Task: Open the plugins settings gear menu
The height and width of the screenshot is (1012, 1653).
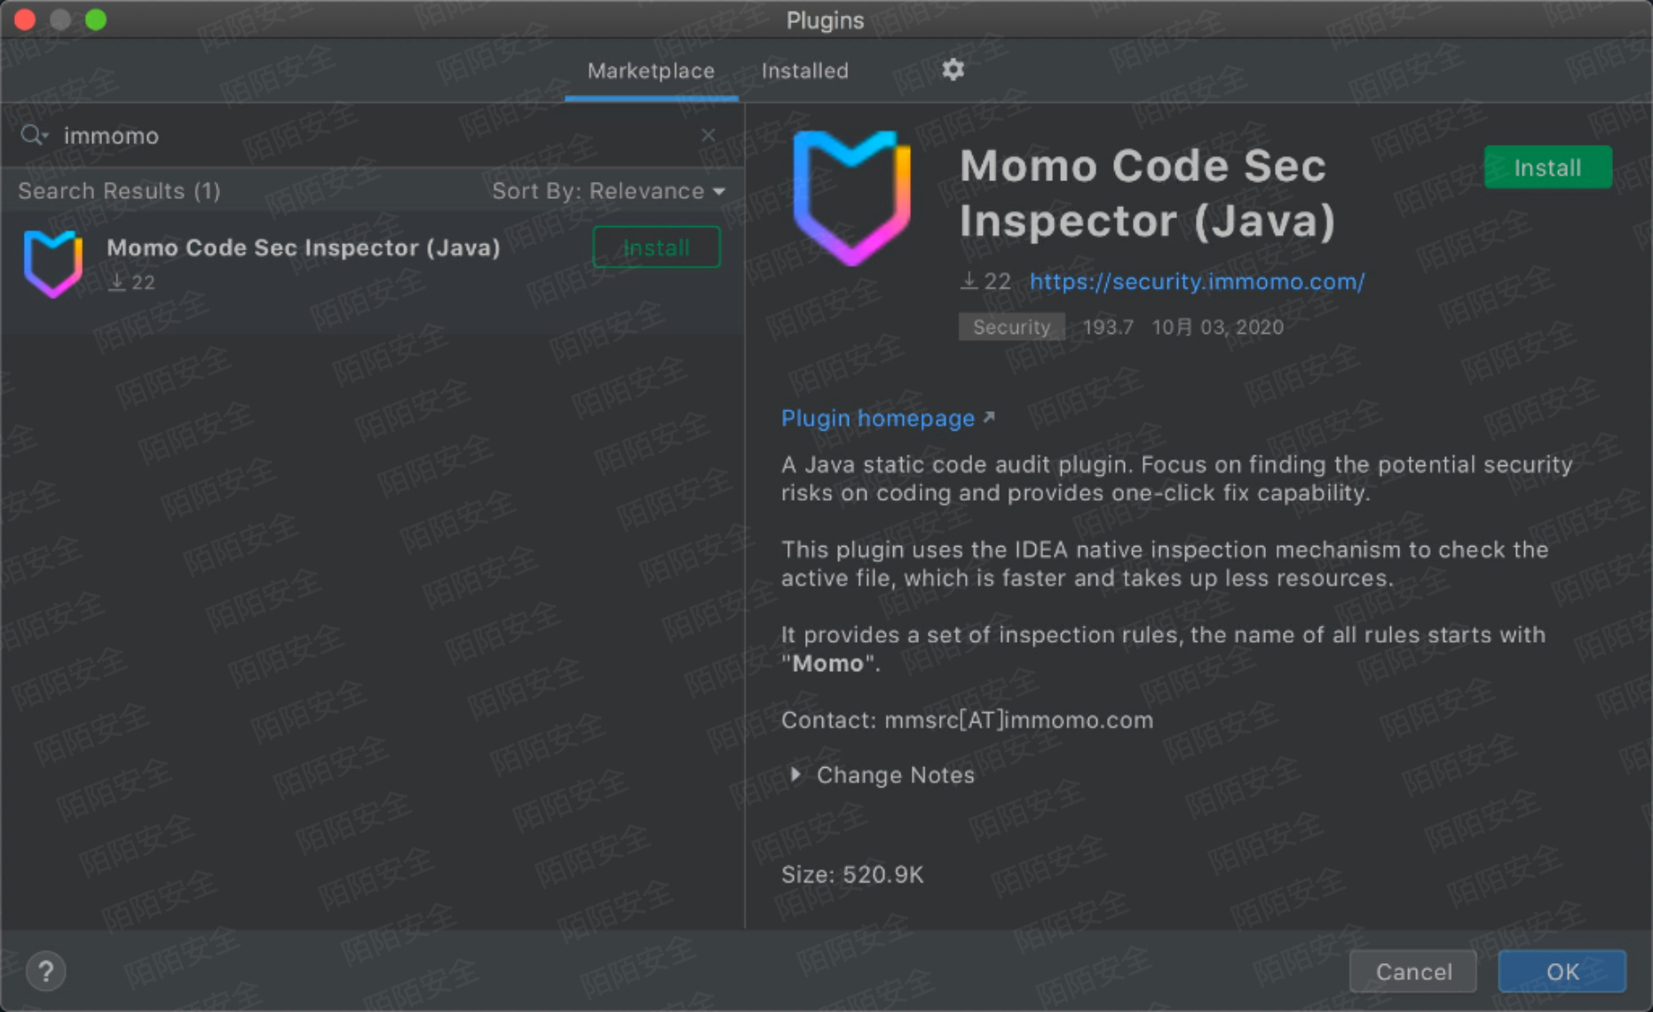Action: pyautogui.click(x=953, y=69)
